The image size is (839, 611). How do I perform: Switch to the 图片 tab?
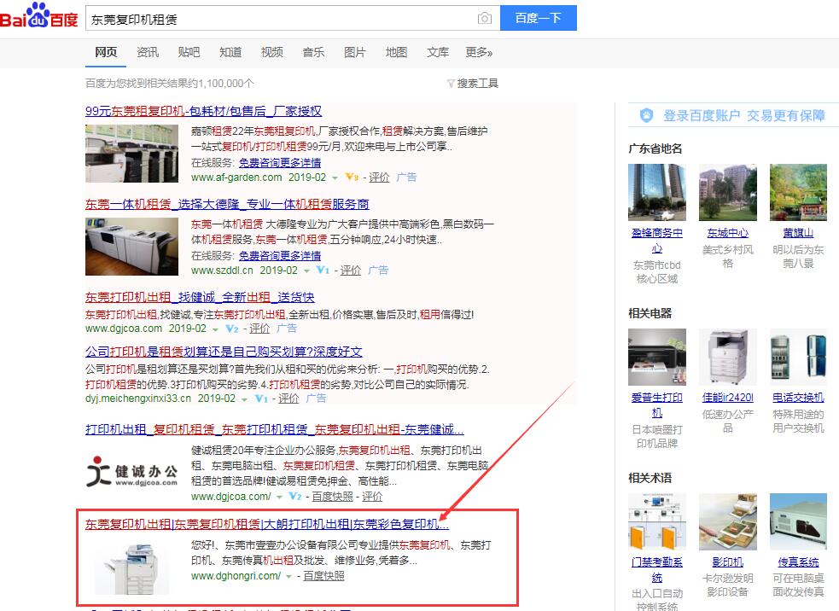(355, 52)
